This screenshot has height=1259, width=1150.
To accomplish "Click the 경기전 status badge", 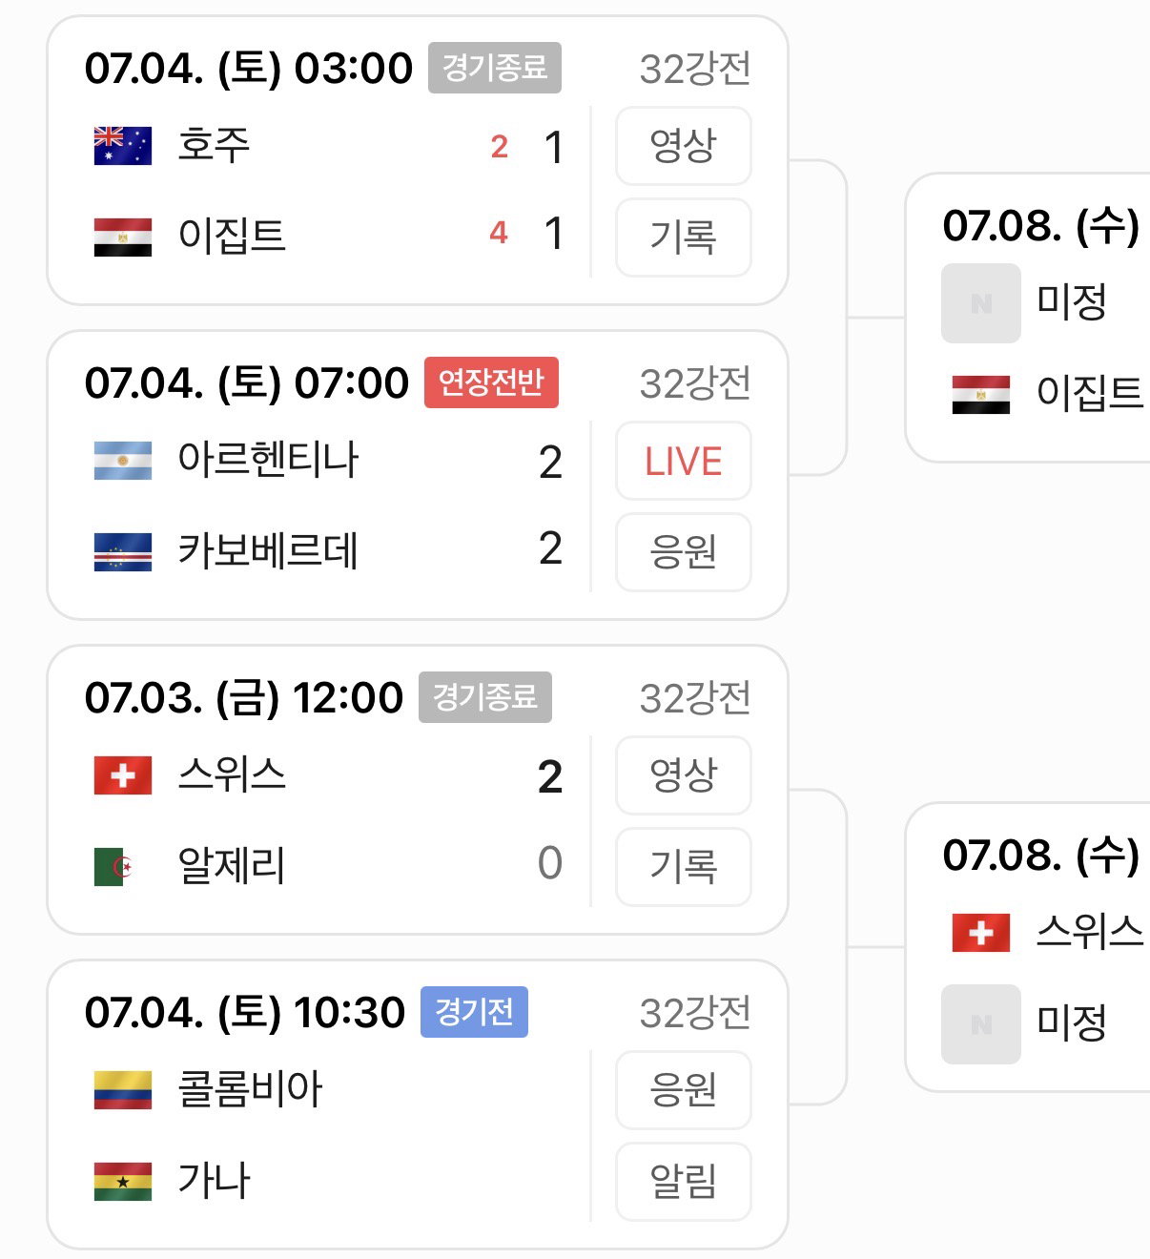I will 474,1012.
